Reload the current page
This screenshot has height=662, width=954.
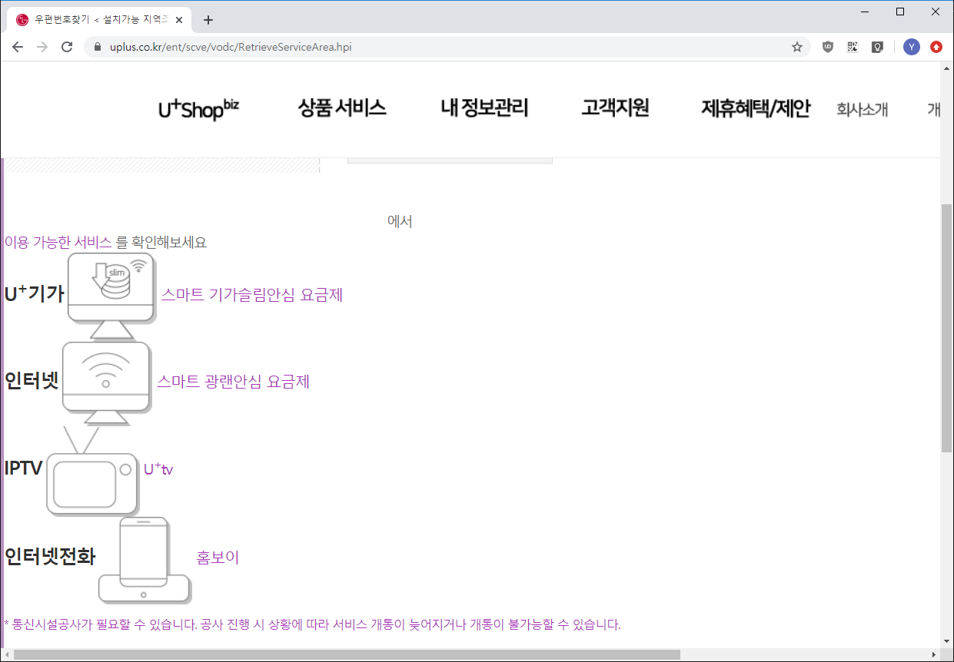(x=67, y=47)
